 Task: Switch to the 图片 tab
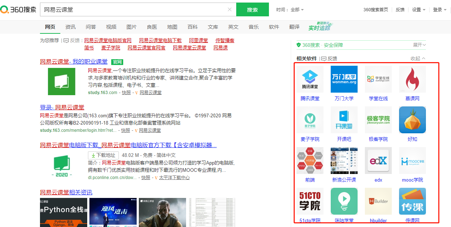click(x=132, y=27)
